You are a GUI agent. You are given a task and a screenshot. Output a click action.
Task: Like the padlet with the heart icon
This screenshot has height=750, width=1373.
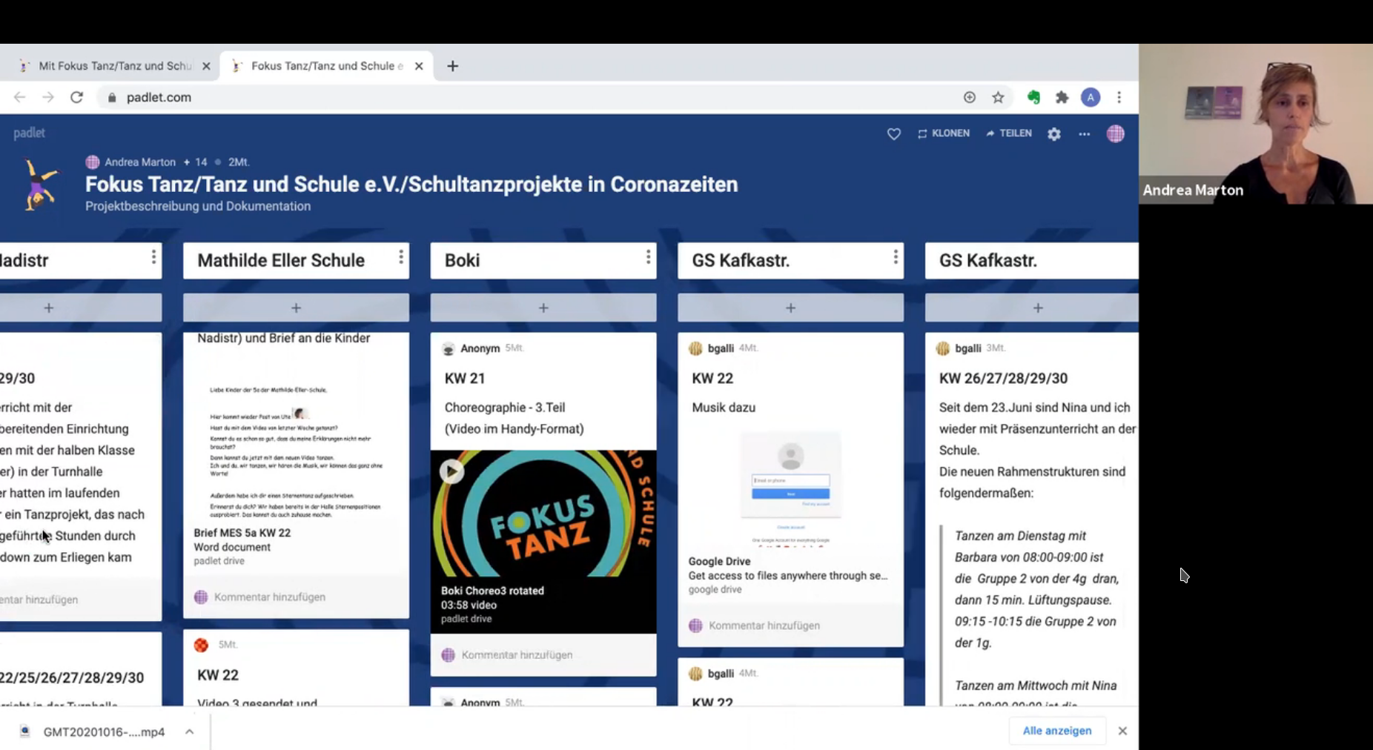pos(893,134)
